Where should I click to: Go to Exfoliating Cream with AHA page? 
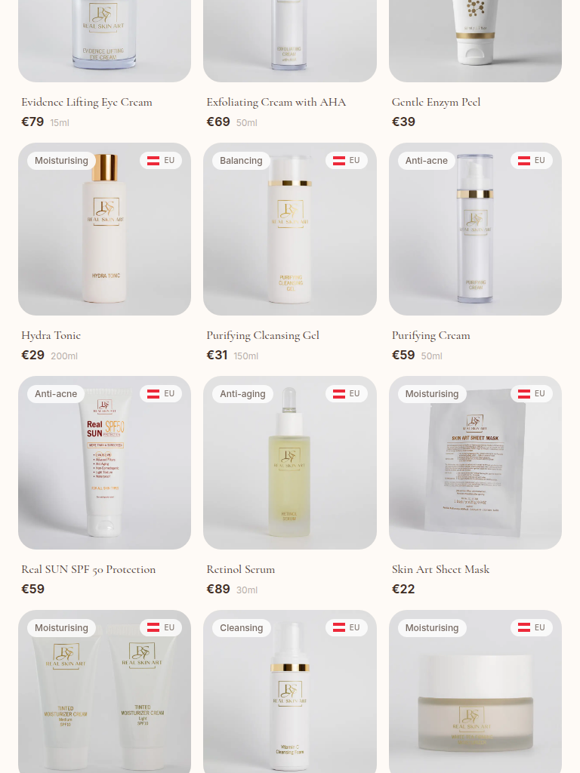[x=276, y=103]
